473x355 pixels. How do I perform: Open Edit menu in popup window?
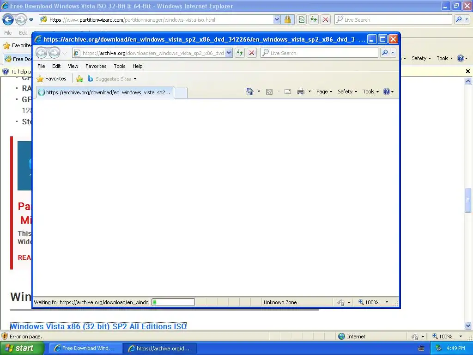(x=56, y=66)
